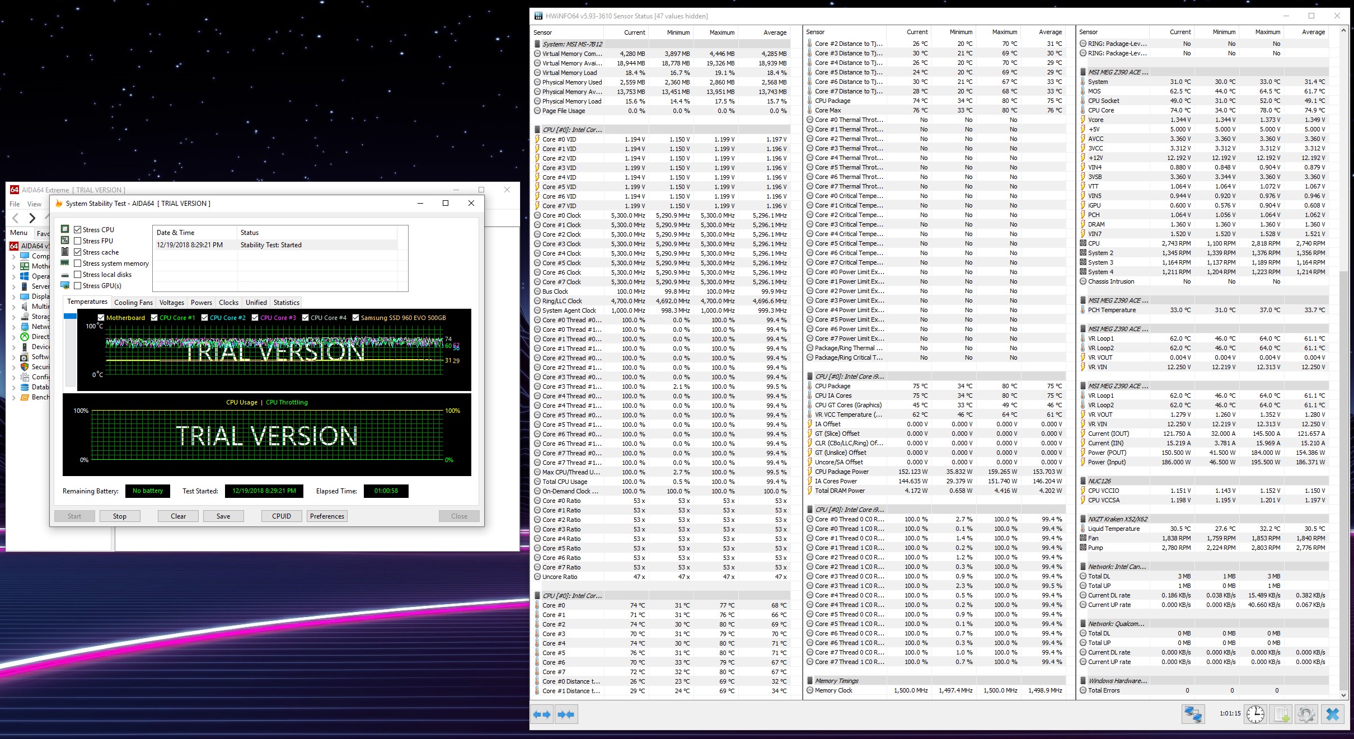The height and width of the screenshot is (739, 1354).
Task: Start logging with the spreadsheet plus icon
Action: point(1281,714)
